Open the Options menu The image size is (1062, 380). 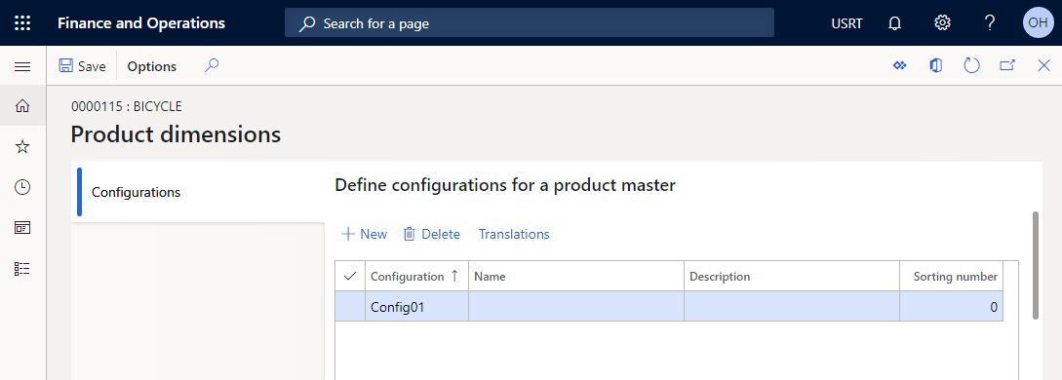point(152,66)
